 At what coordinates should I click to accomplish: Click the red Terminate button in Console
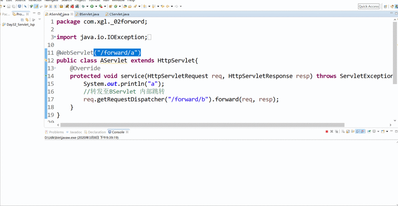(x=327, y=131)
